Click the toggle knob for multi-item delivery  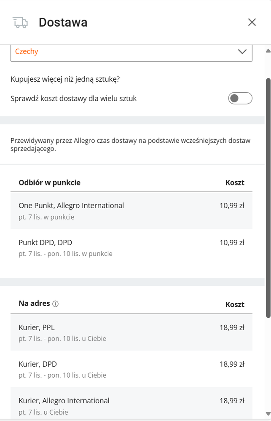pos(234,98)
